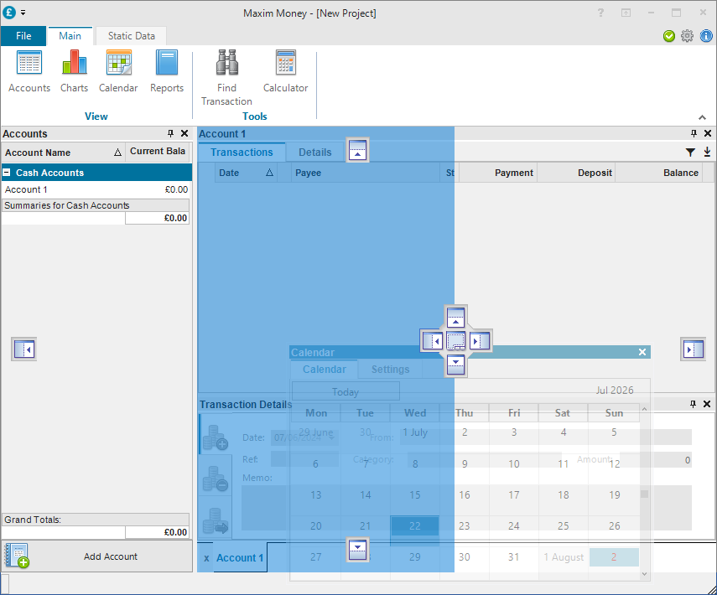The image size is (717, 595).
Task: Sort by Account Name column
Action: [63, 153]
